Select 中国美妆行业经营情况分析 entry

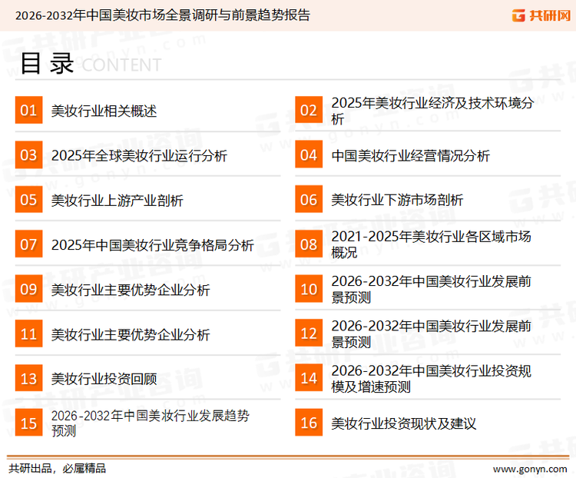coord(410,156)
